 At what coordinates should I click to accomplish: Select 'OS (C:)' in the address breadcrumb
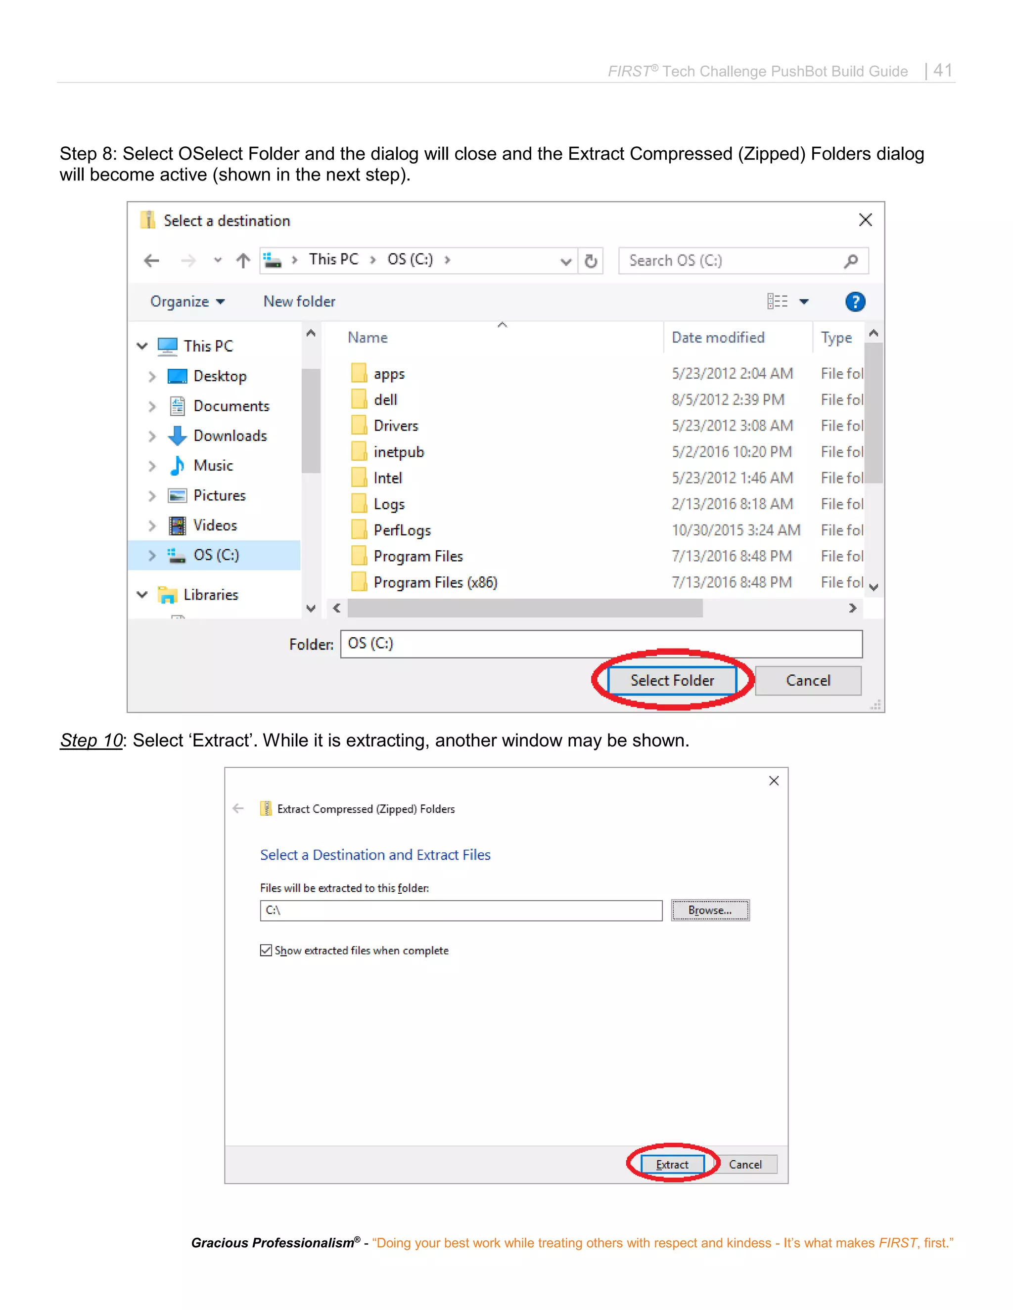pyautogui.click(x=410, y=260)
